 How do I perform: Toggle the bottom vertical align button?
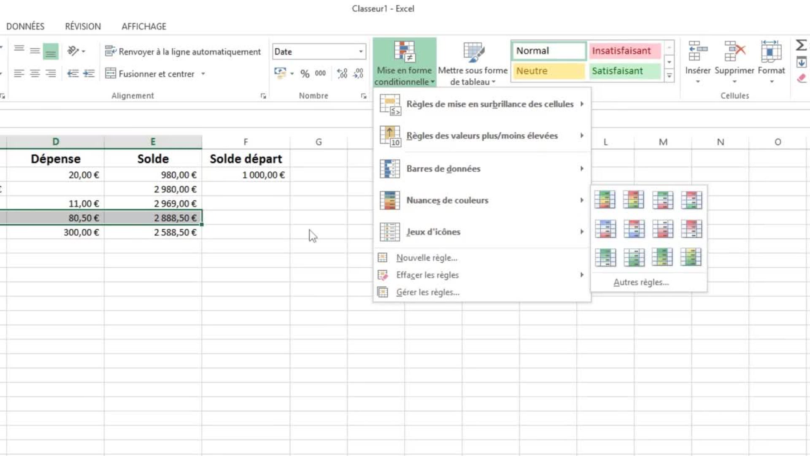51,52
